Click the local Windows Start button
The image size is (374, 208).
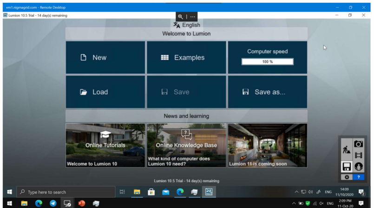(x=10, y=203)
